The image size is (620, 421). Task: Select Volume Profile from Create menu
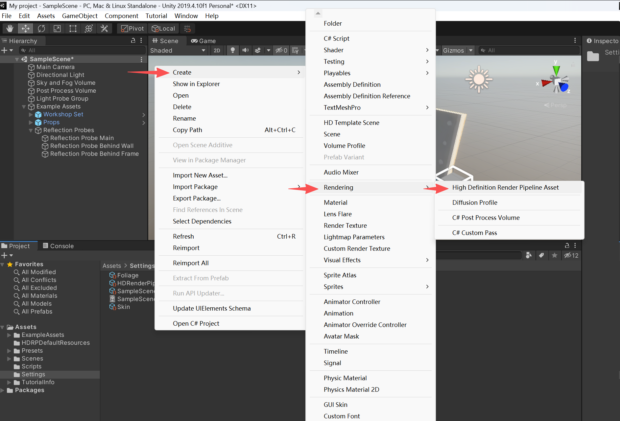point(370,146)
